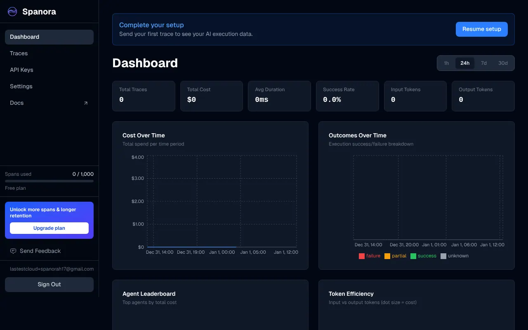Click the Spans used progress bar

coord(49,181)
